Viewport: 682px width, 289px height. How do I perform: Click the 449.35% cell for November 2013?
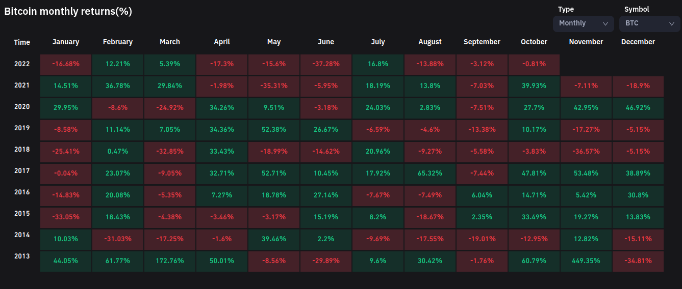[586, 261]
